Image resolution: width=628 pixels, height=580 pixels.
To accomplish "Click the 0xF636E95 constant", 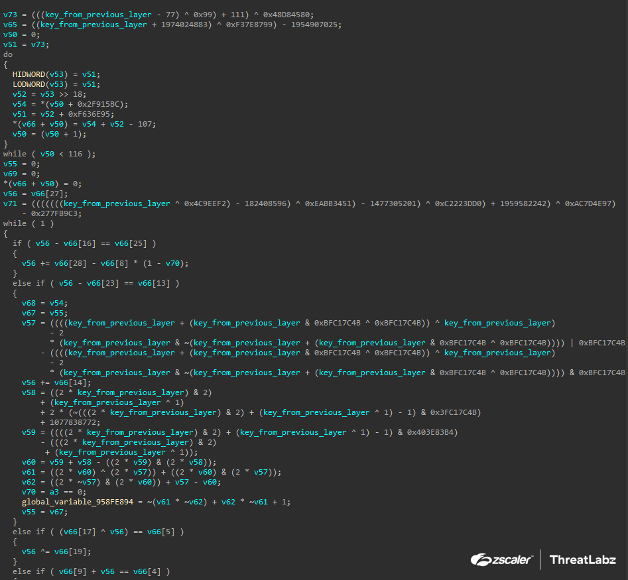I will point(90,114).
